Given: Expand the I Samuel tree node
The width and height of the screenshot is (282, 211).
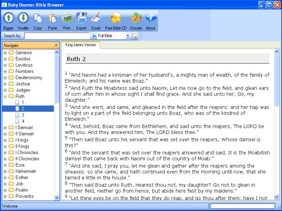Looking at the screenshot, I should [5, 128].
